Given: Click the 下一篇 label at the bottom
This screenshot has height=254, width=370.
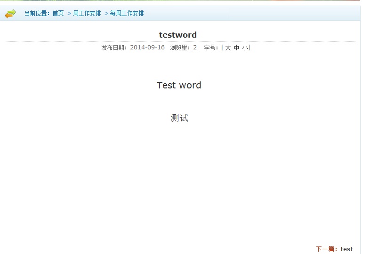Looking at the screenshot, I should pos(327,249).
